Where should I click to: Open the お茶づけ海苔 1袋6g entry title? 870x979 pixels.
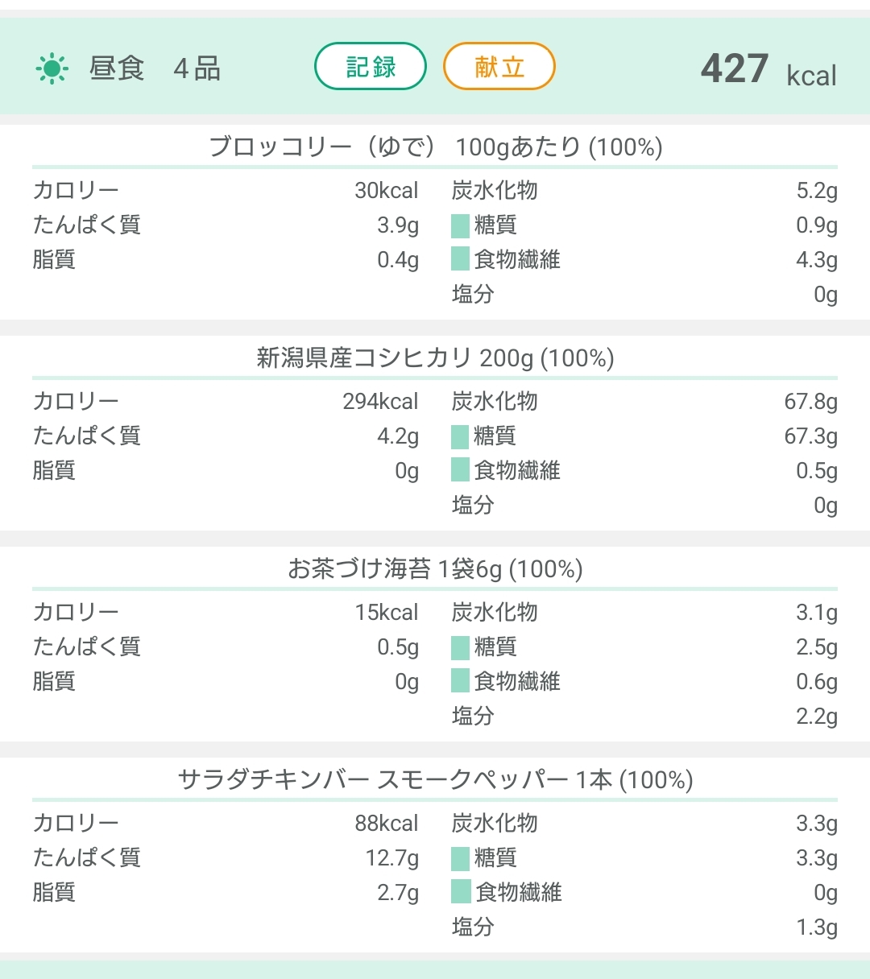pos(435,569)
